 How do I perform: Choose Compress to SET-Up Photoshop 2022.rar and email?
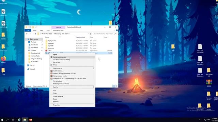72,79
